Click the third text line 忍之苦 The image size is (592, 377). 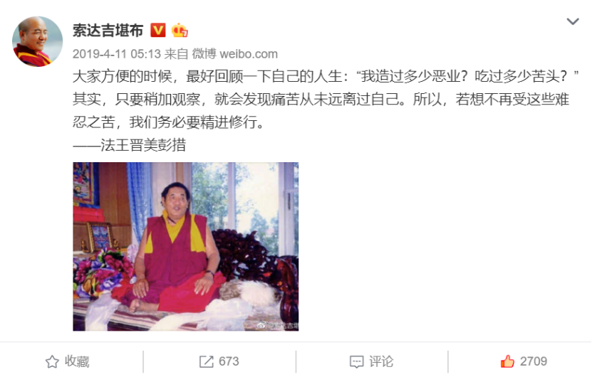point(169,122)
